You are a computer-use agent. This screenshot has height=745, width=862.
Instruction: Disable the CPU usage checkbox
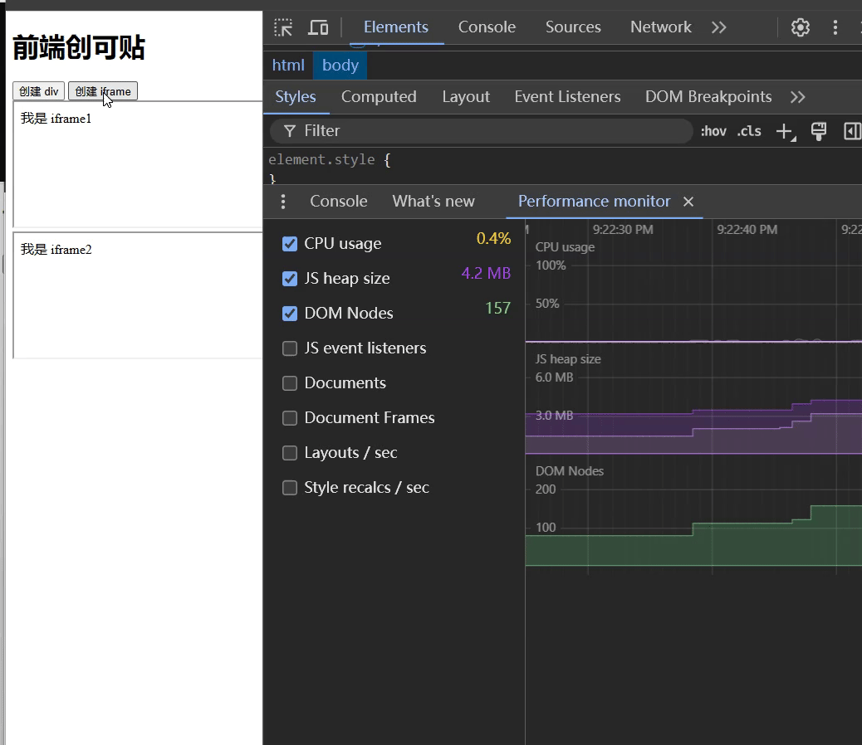click(290, 244)
